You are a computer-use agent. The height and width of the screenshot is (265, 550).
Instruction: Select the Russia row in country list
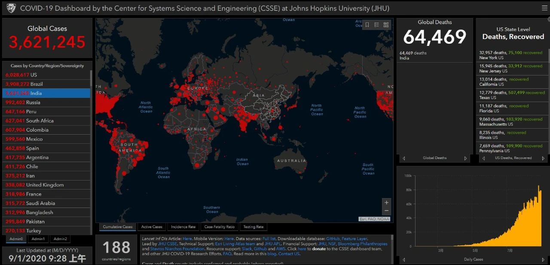coord(46,102)
